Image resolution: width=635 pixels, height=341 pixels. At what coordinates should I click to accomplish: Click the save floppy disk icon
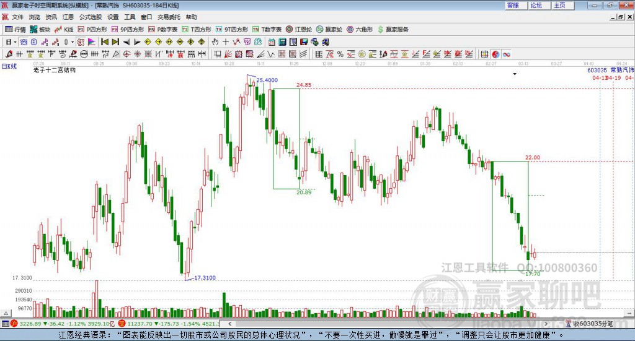pyautogui.click(x=304, y=41)
